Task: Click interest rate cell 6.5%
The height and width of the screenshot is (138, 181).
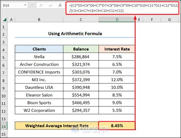Action: pos(117,64)
